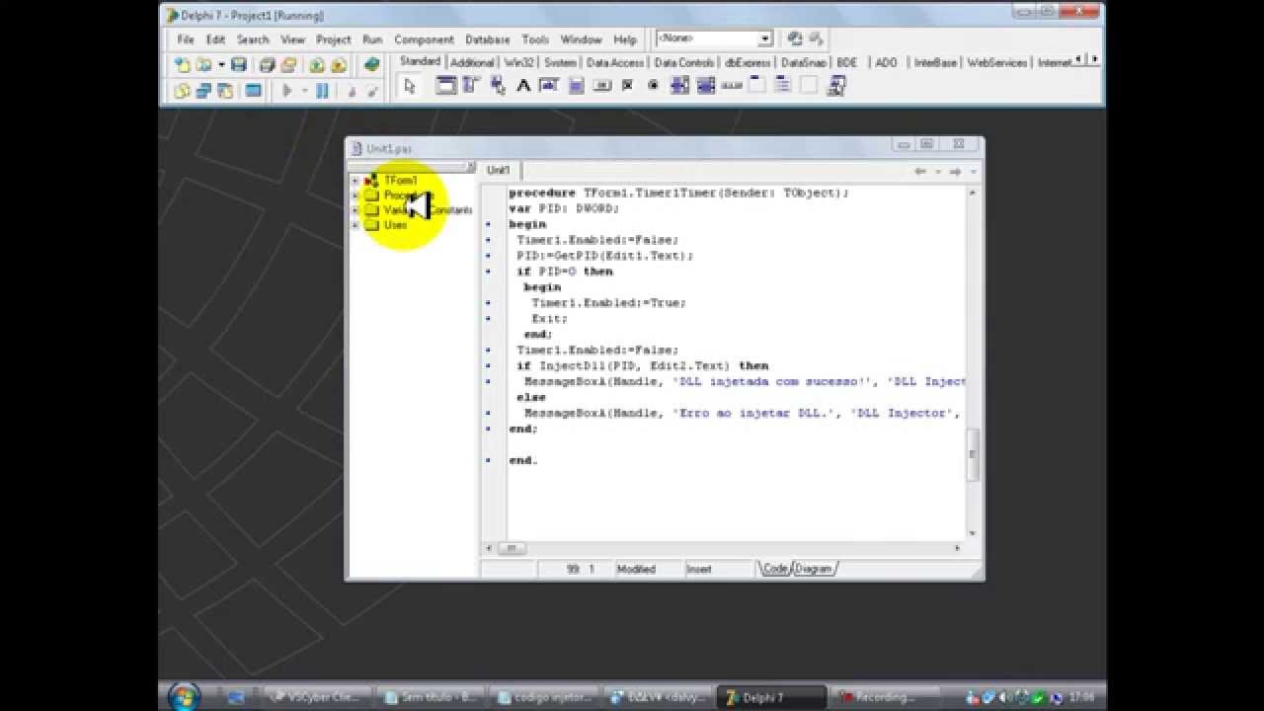Switch to 'codigo injetor' taskbar item

pyautogui.click(x=544, y=697)
